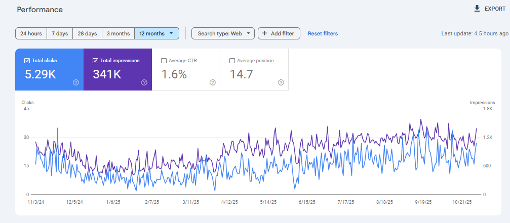Click help icon on Average position card
The image size is (510, 223).
281,82
